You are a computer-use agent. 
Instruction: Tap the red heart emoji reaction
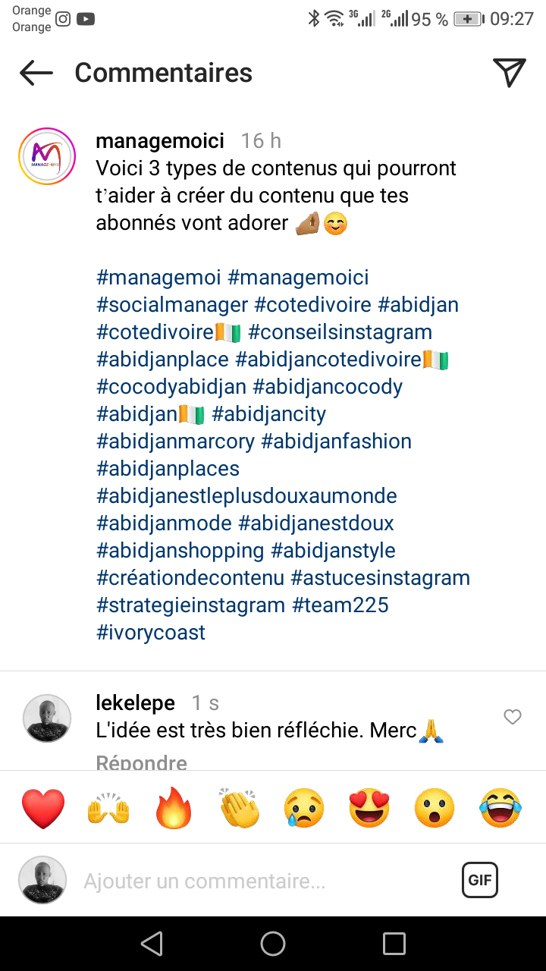[x=43, y=808]
